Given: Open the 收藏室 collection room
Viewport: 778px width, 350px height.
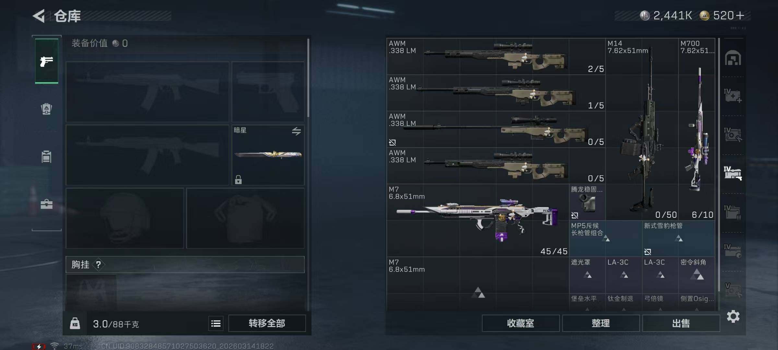Looking at the screenshot, I should tap(521, 323).
